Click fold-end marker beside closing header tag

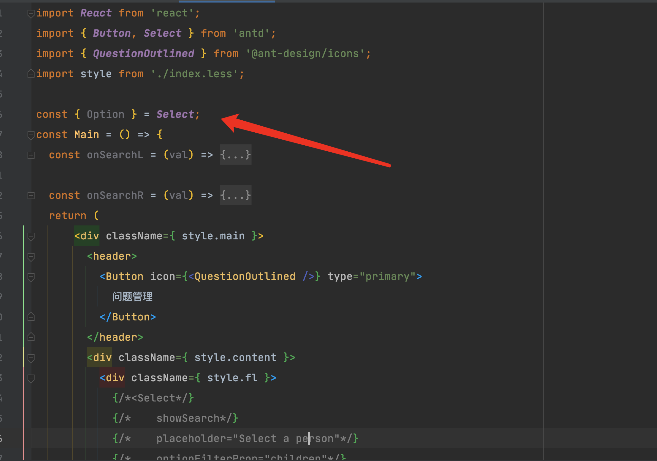31,337
